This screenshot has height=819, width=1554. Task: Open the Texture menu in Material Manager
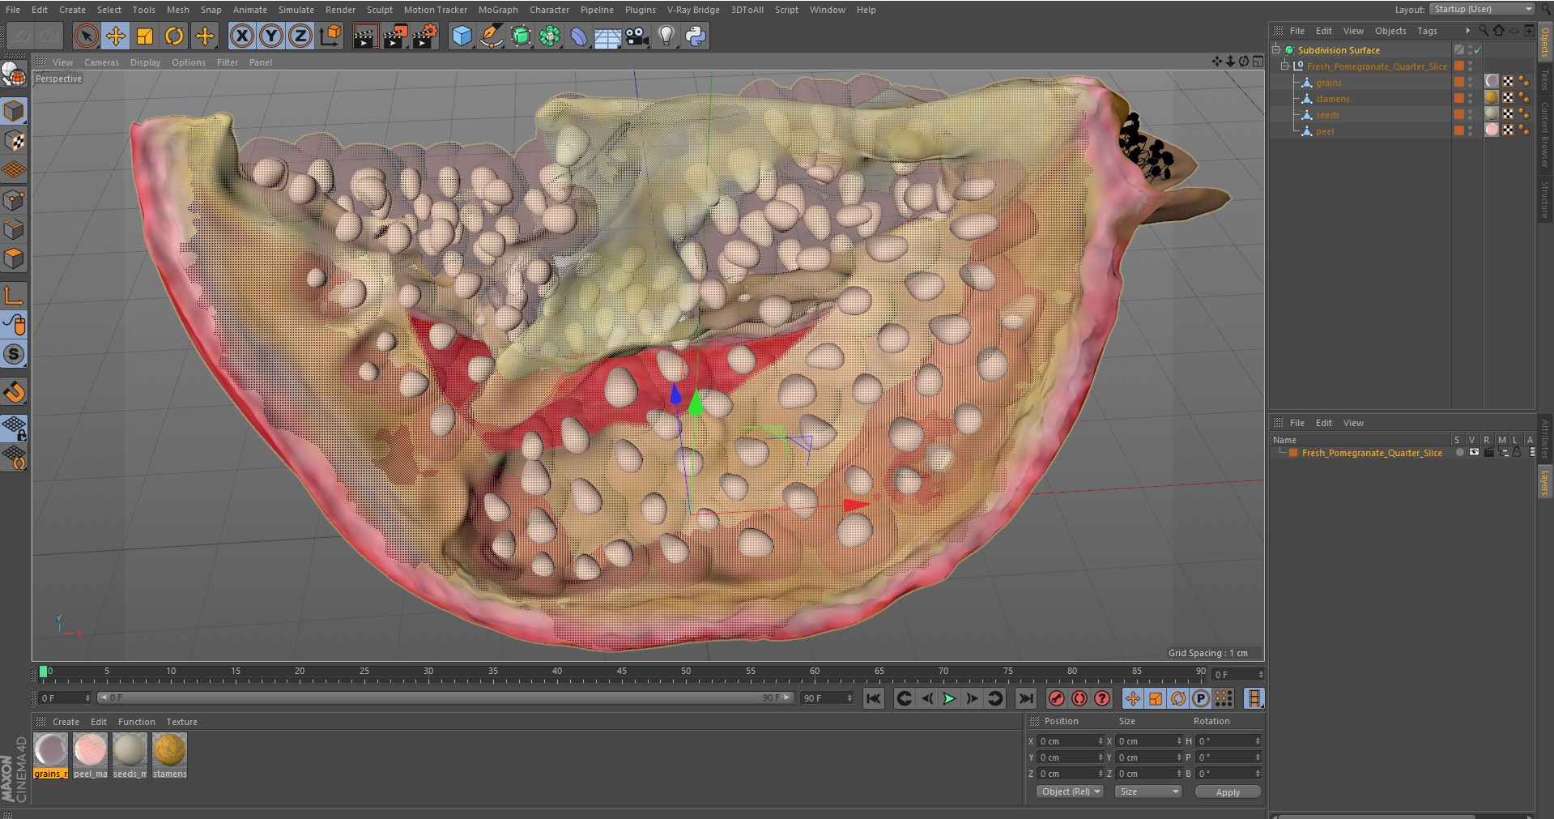coord(181,722)
